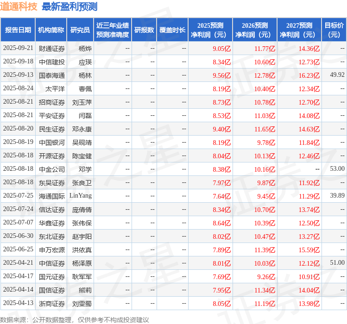
Task: Select the 华鑫证券 institution cell
Action: coord(52,223)
